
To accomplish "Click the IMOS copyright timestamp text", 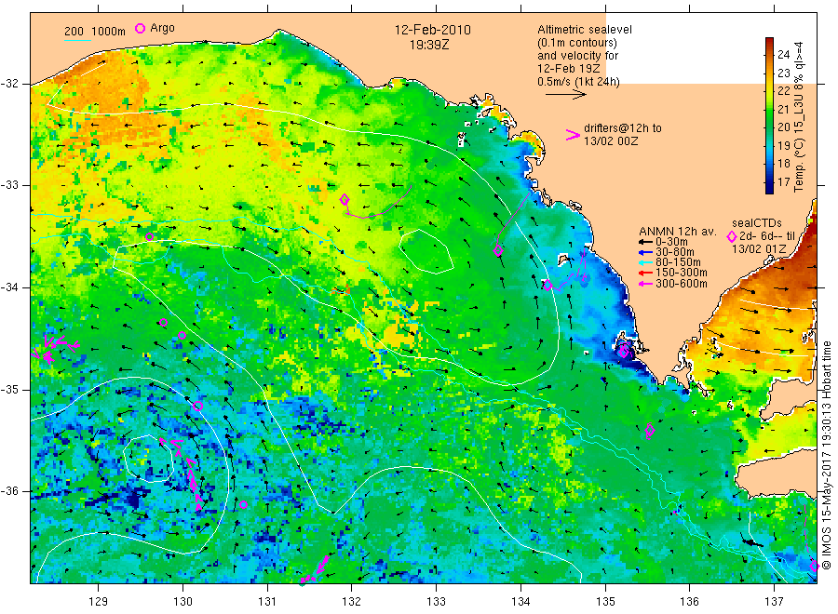I will click(x=827, y=456).
